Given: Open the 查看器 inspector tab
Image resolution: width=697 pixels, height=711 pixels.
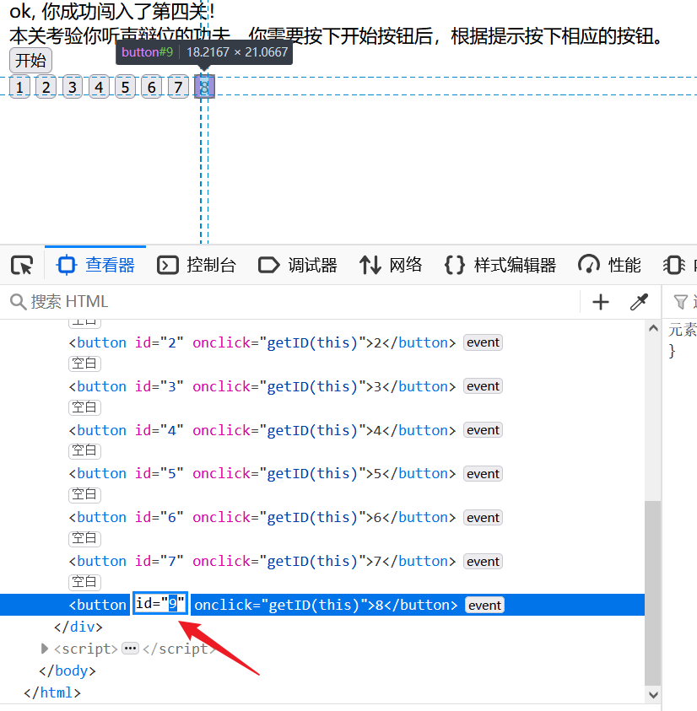Looking at the screenshot, I should click(95, 266).
